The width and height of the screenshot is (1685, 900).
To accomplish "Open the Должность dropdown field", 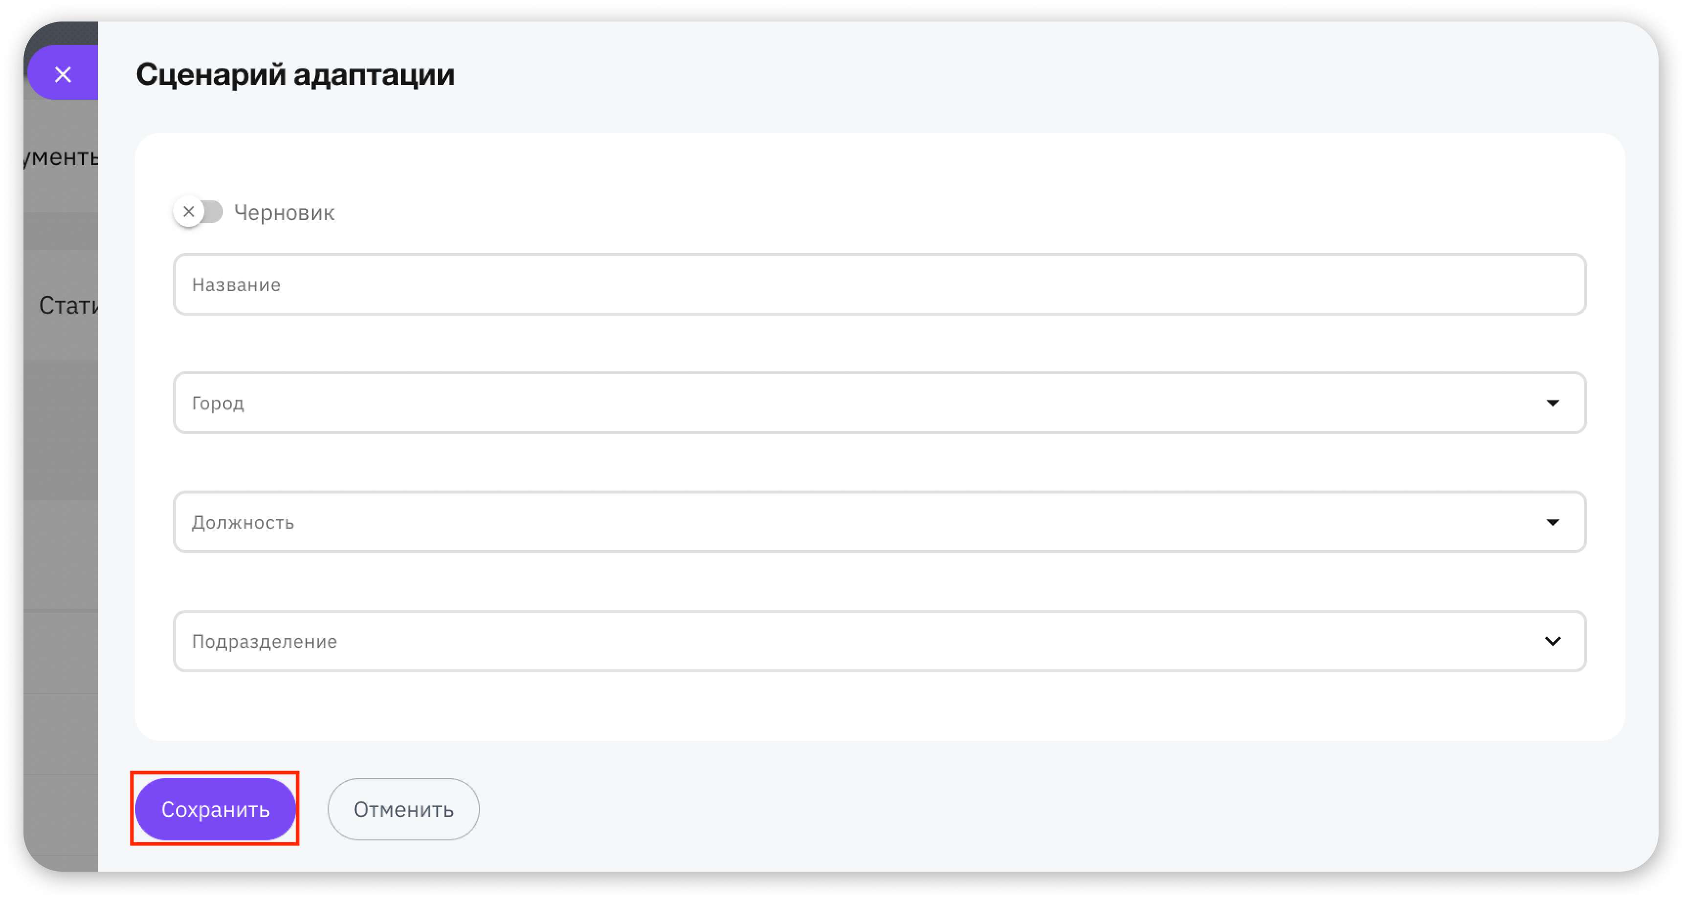I will point(879,521).
